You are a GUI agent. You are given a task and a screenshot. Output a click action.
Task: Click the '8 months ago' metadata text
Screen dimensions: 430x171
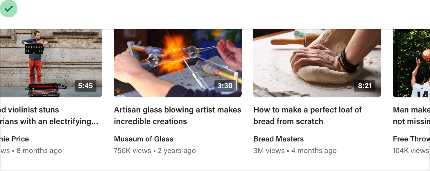click(x=39, y=151)
